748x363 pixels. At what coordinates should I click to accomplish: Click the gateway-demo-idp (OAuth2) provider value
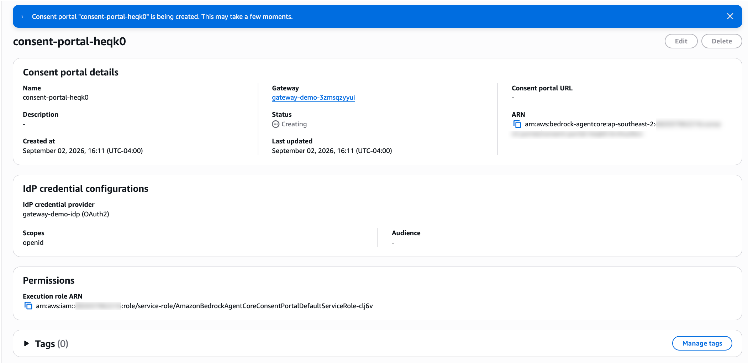[x=66, y=214]
